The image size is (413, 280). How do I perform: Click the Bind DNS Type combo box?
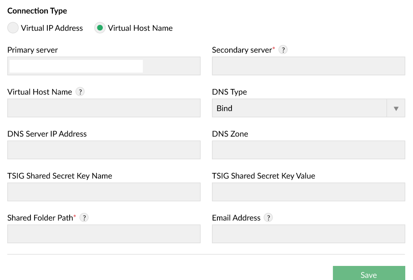pyautogui.click(x=299, y=108)
